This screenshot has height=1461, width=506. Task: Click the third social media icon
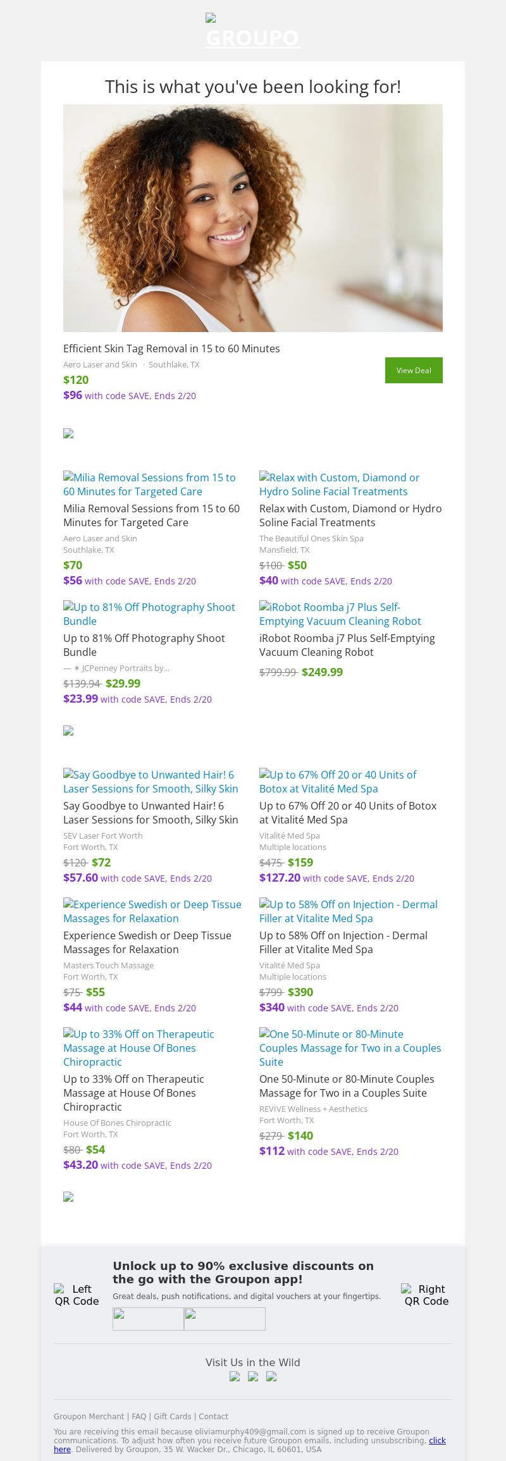click(x=271, y=1376)
